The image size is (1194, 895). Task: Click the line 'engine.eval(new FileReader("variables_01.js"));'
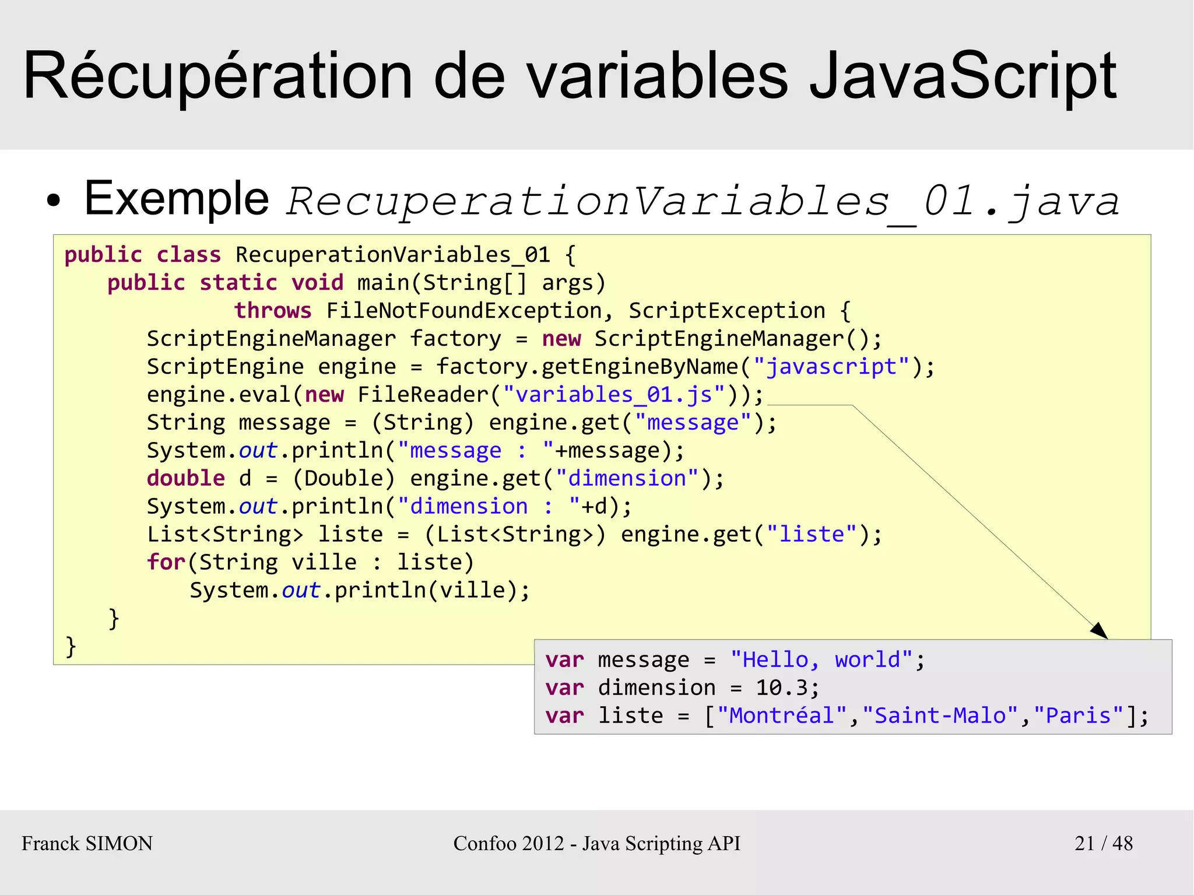pos(455,395)
